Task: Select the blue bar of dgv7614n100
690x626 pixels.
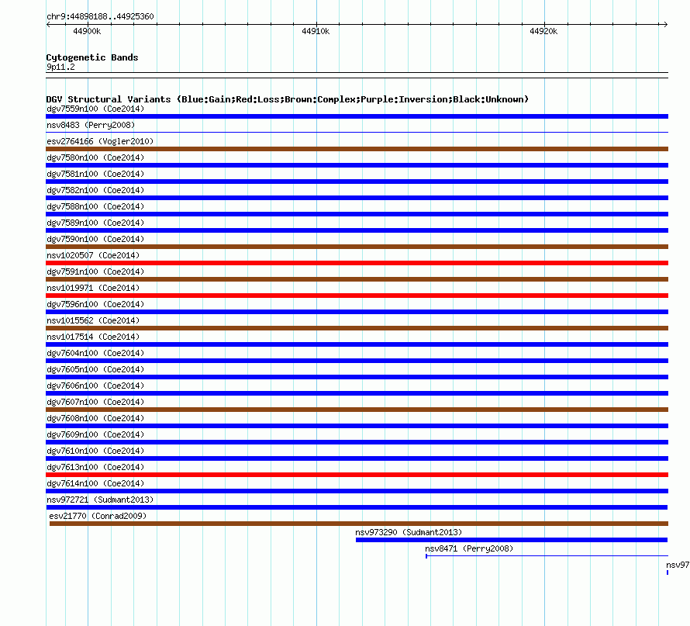Action: pos(357,491)
